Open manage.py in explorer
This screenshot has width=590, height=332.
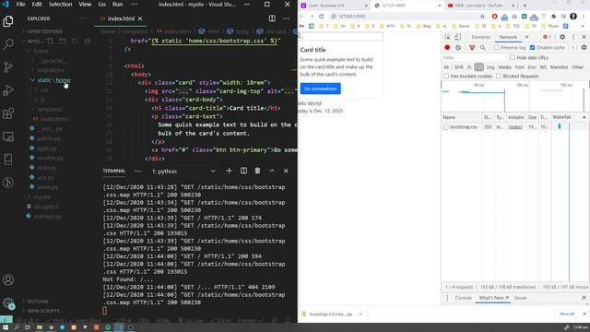[47, 217]
